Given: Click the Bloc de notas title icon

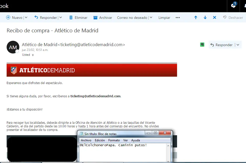Looking at the screenshot, I should 81,134.
